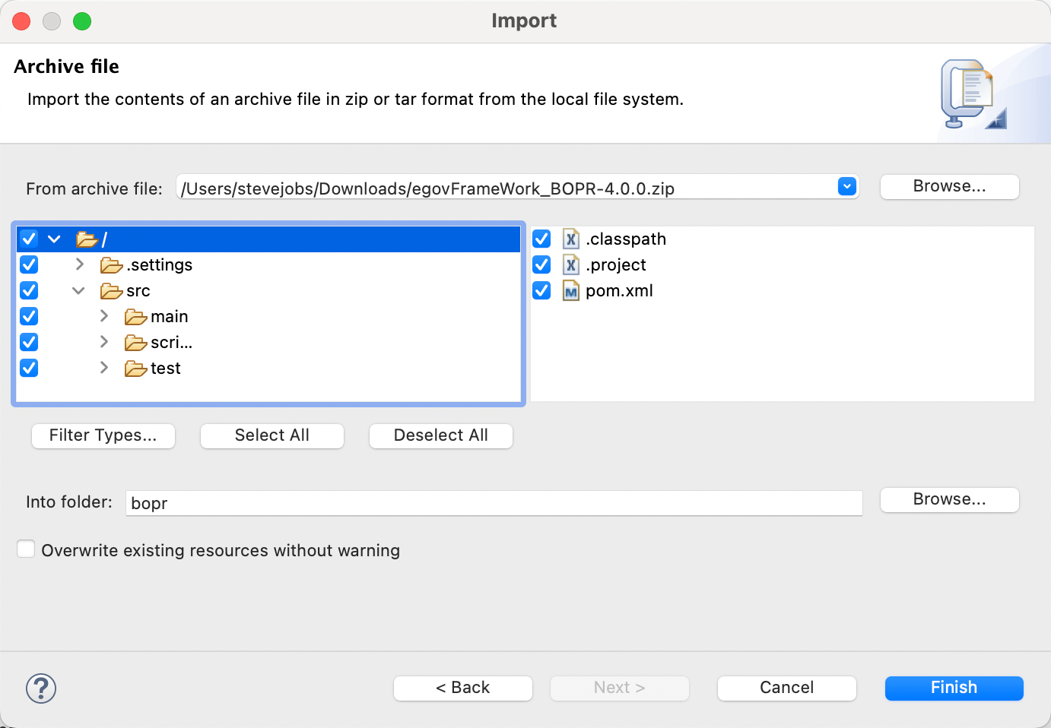Click the .project file icon

(570, 265)
